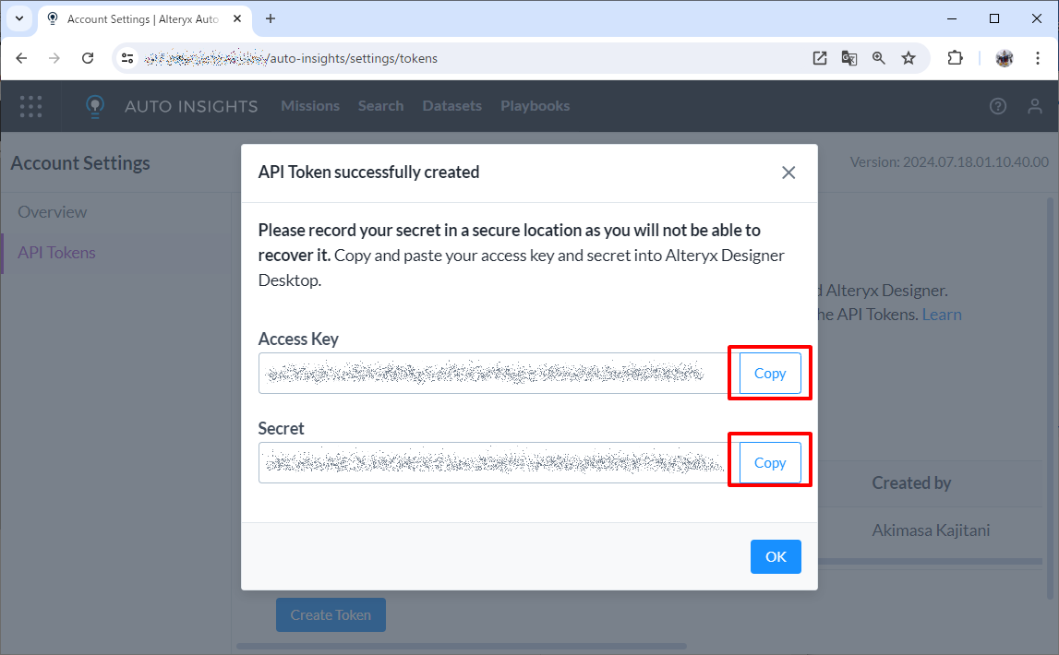
Task: Open the help question mark icon
Action: (x=997, y=106)
